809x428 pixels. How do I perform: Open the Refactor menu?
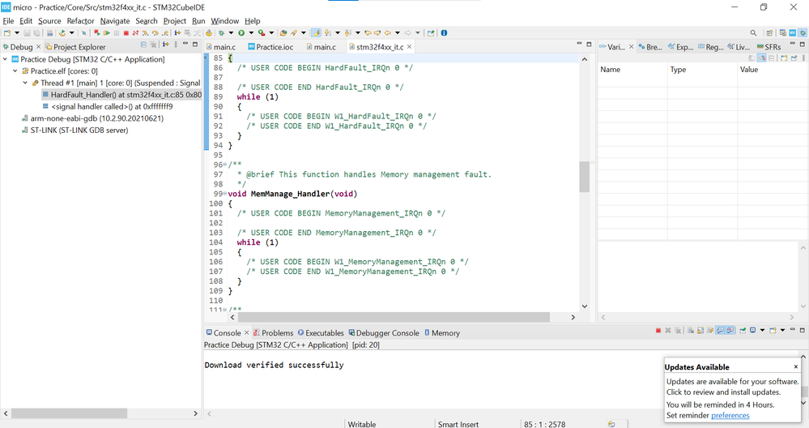(80, 20)
